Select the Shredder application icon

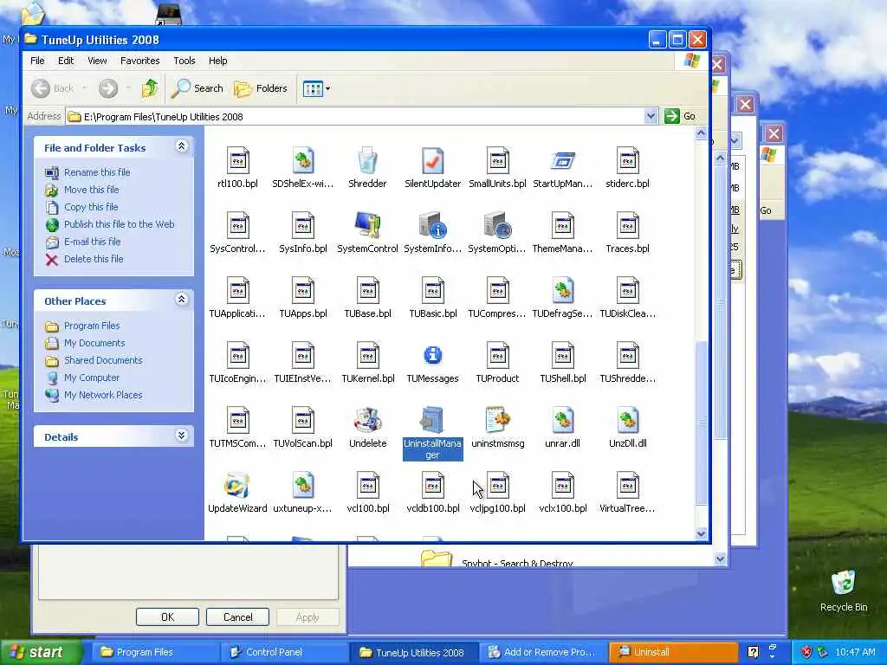coord(367,161)
